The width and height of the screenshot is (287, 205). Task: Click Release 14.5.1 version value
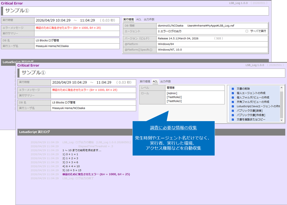178,39
